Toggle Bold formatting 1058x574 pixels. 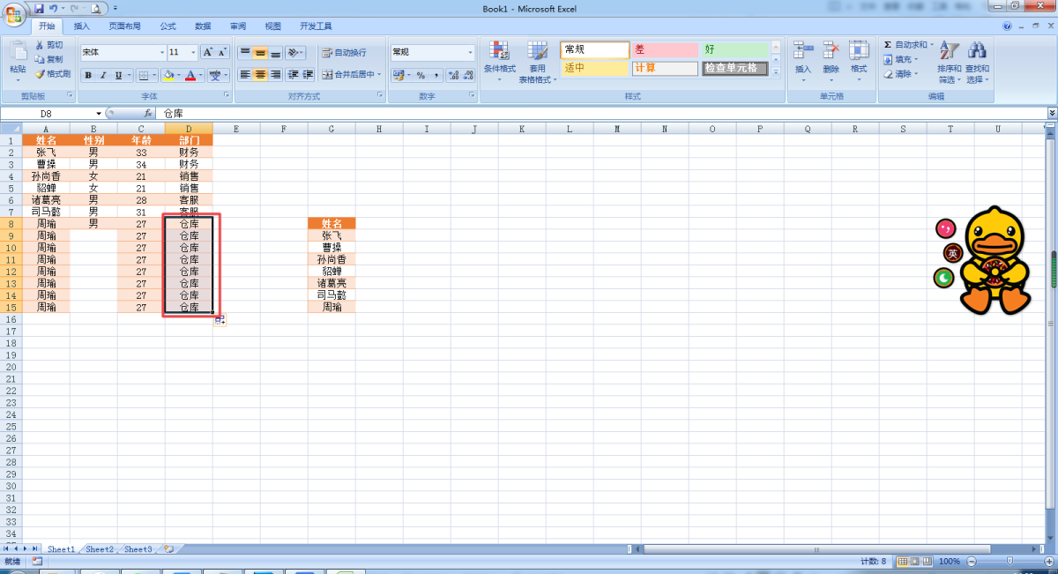88,75
